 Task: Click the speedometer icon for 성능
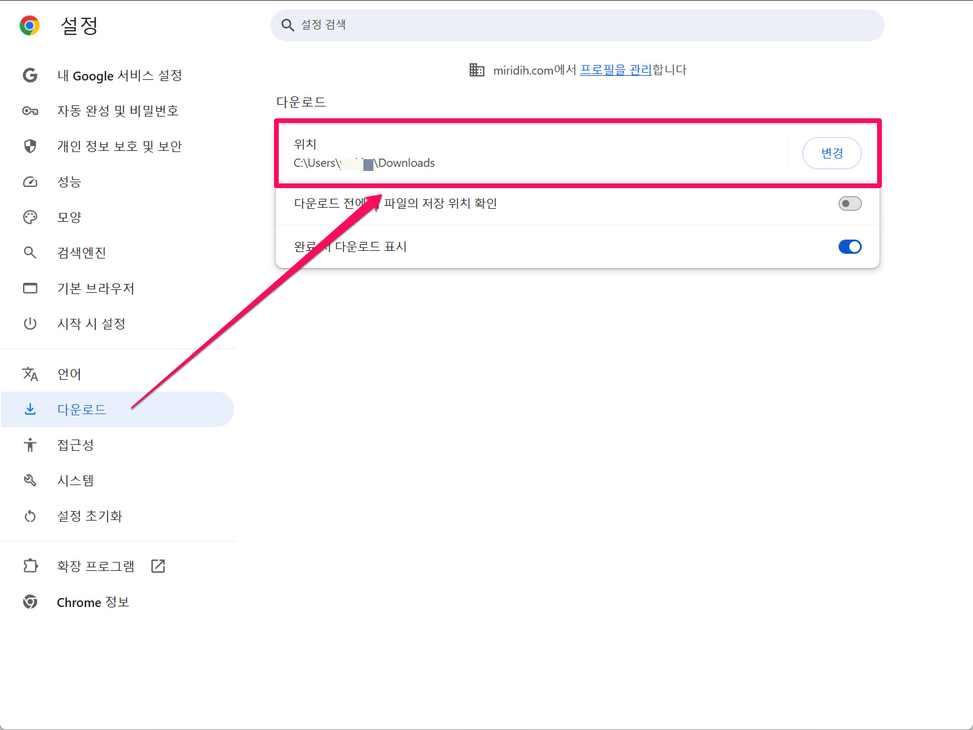click(x=30, y=182)
